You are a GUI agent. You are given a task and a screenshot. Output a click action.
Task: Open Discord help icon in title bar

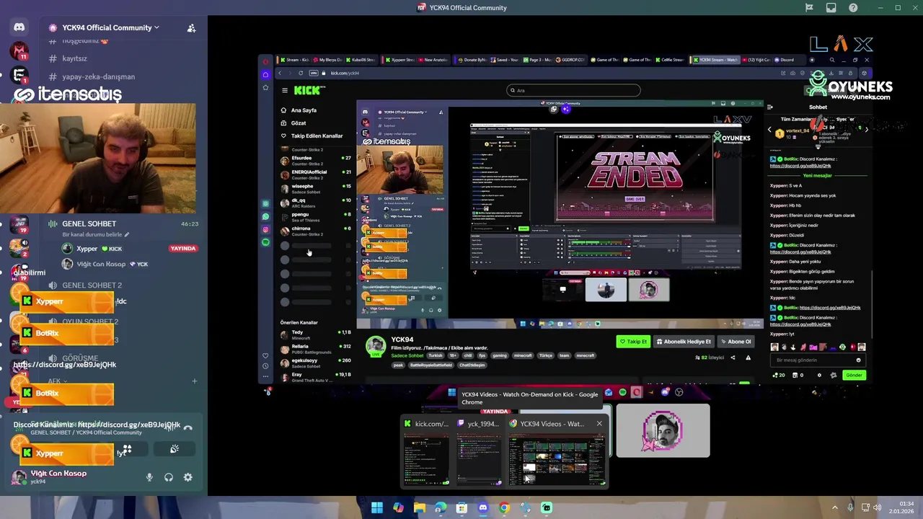(854, 8)
